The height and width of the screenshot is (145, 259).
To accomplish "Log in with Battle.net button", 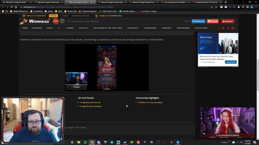I will pos(198,21).
